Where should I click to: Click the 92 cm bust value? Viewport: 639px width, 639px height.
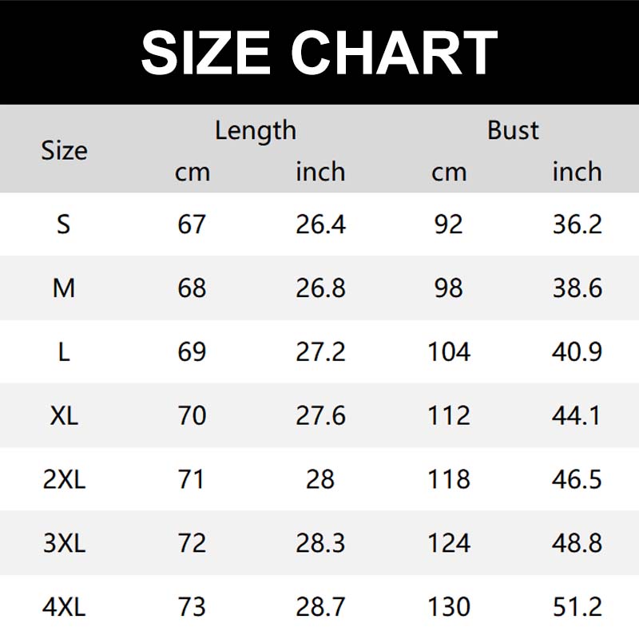point(449,224)
